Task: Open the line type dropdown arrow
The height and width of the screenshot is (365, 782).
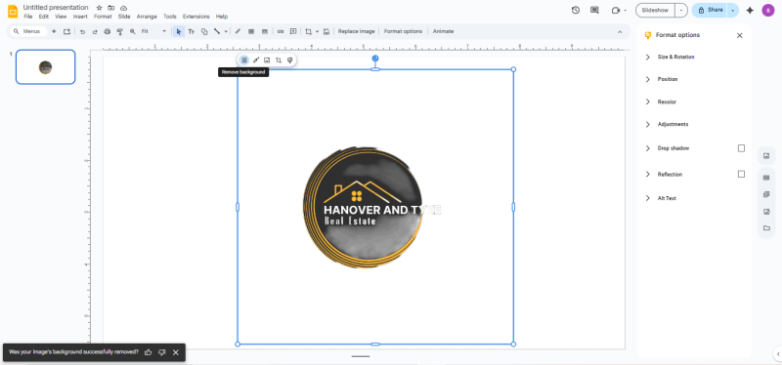Action: point(226,31)
